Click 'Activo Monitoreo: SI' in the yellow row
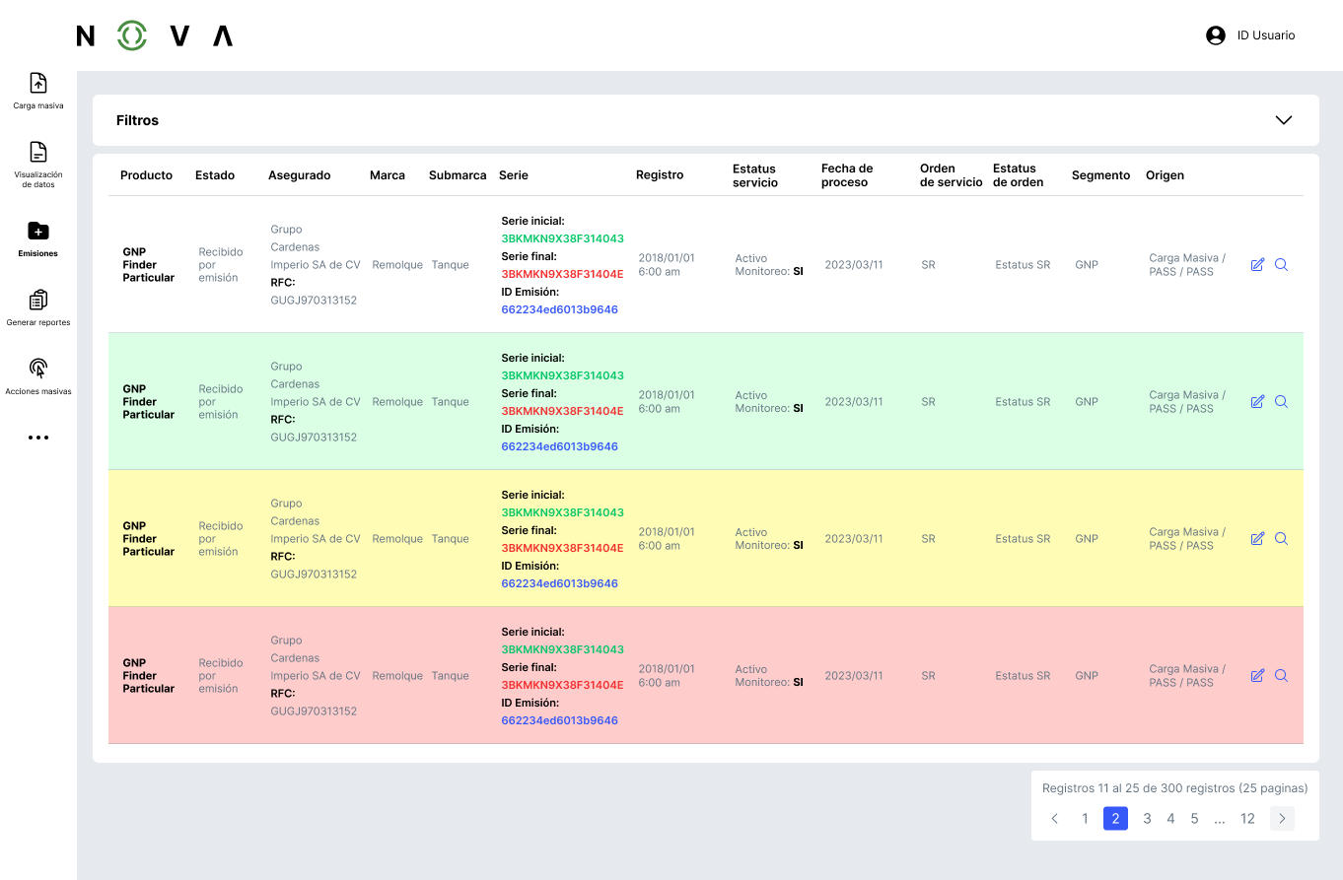Screen dimensions: 1343x880 coord(769,539)
